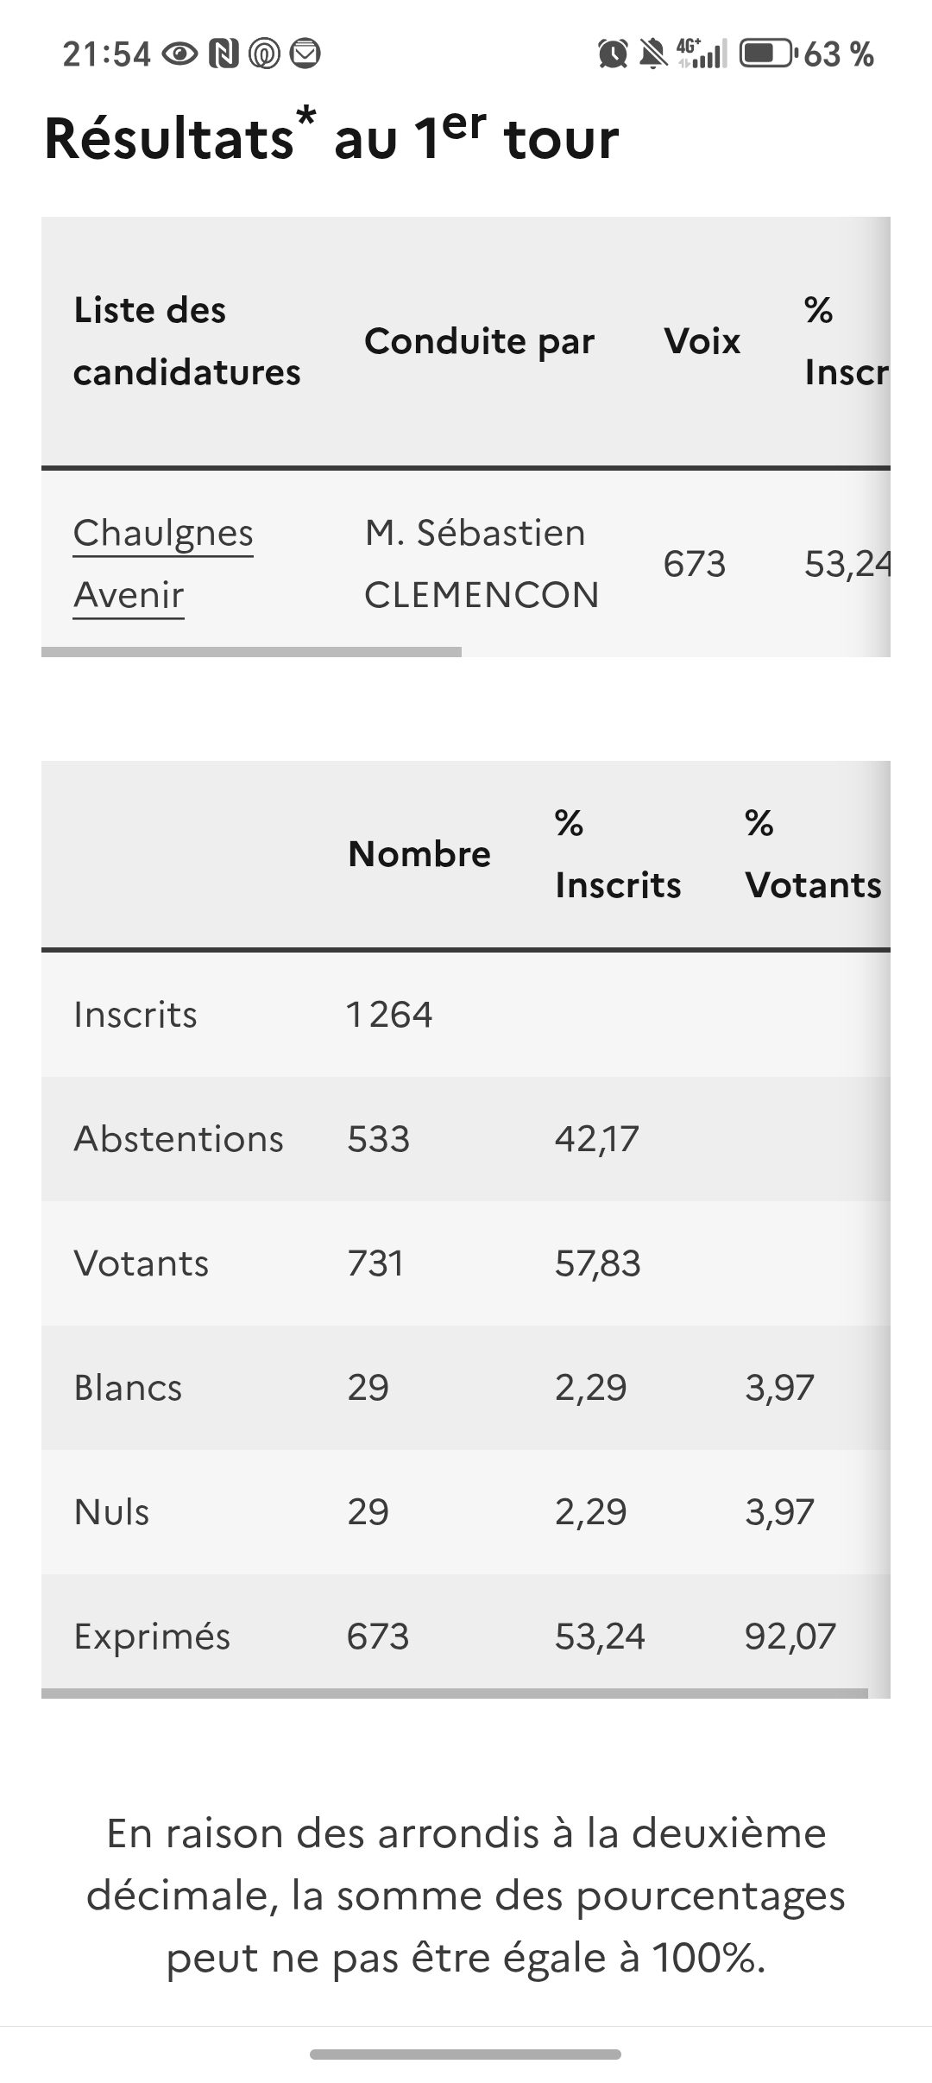Tap the Inscrits count 1 264
932x2083 pixels.
coord(389,1015)
